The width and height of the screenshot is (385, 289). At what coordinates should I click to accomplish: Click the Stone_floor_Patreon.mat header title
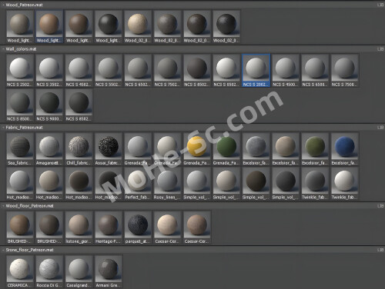(x=29, y=250)
